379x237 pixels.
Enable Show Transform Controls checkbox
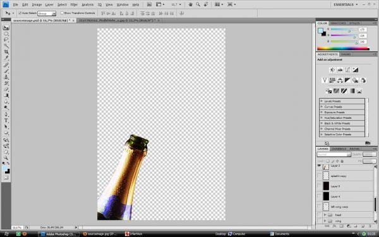click(62, 13)
